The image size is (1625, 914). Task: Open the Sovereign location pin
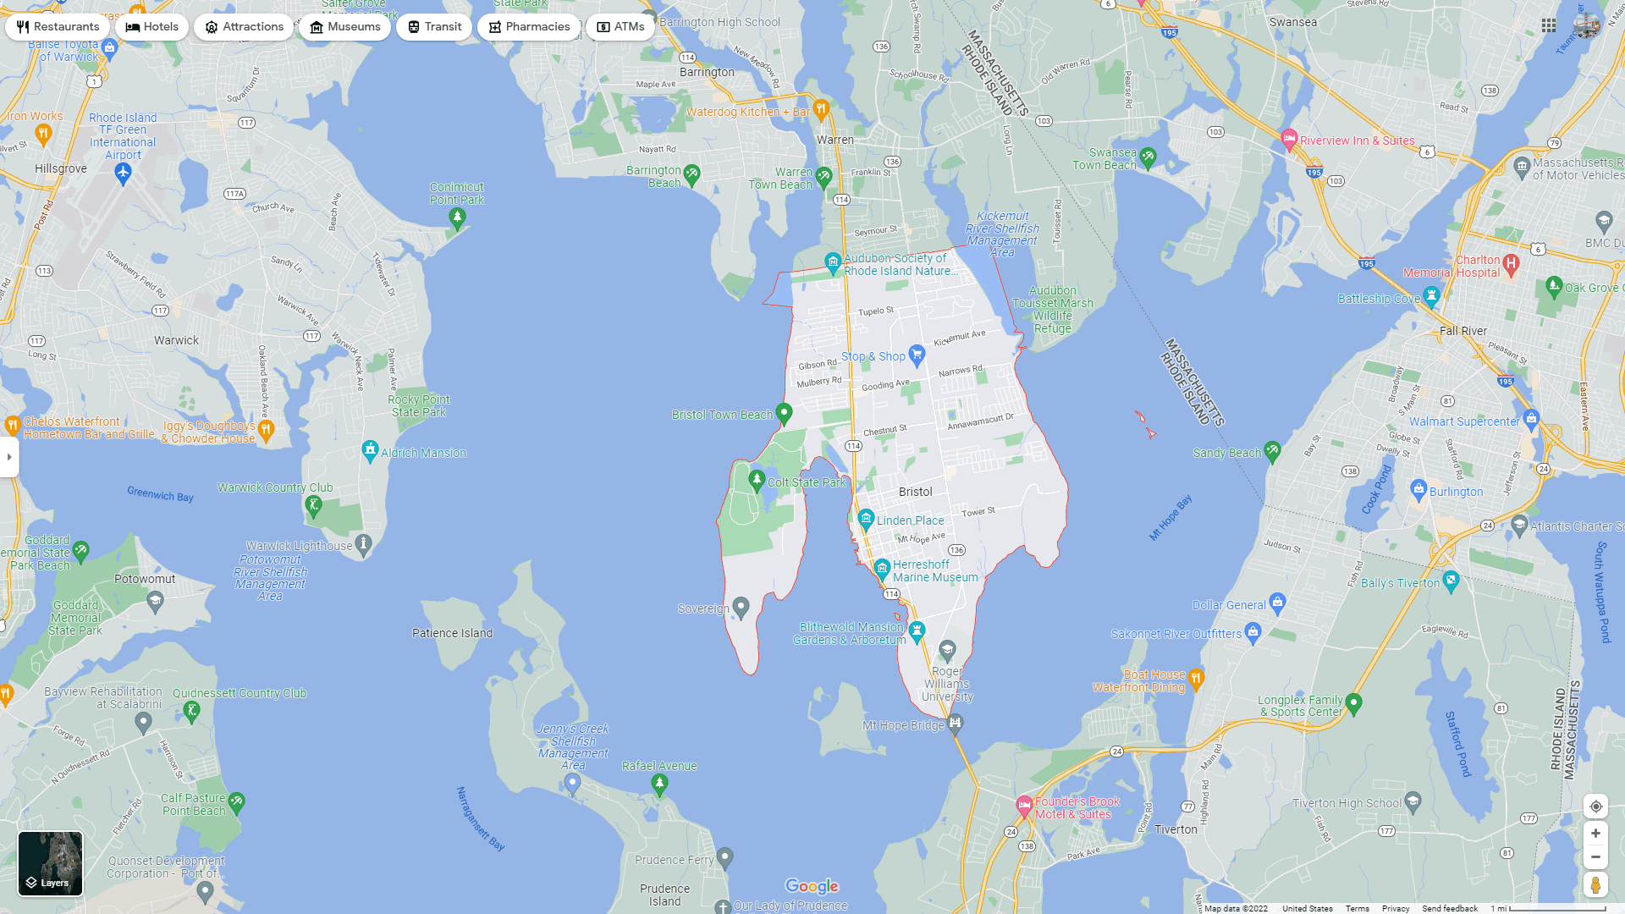[x=741, y=607]
